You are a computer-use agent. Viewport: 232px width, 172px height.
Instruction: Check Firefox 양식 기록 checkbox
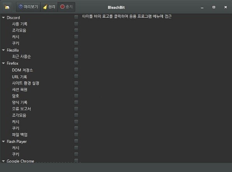tap(76, 102)
